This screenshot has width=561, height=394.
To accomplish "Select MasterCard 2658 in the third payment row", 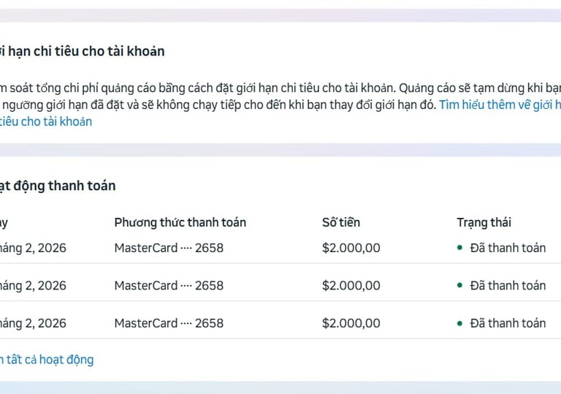I will tap(169, 323).
